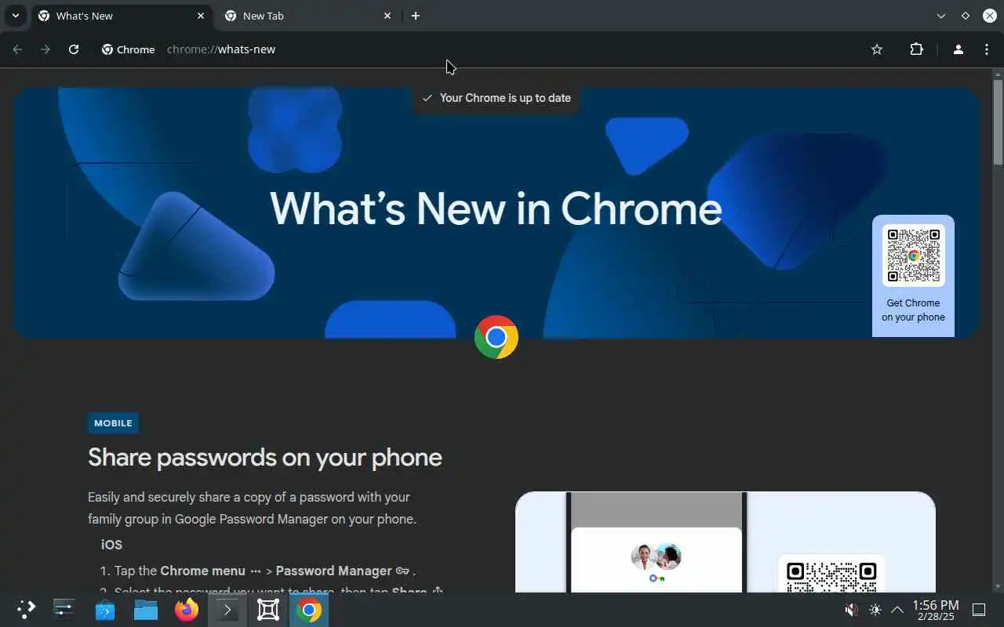Click the 'Share passwords on your phone' heading
1004x627 pixels.
pyautogui.click(x=265, y=458)
